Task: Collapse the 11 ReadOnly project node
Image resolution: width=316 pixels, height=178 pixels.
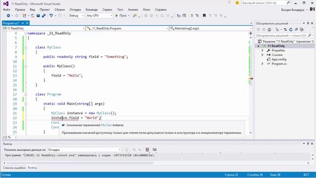Action: [x=258, y=46]
